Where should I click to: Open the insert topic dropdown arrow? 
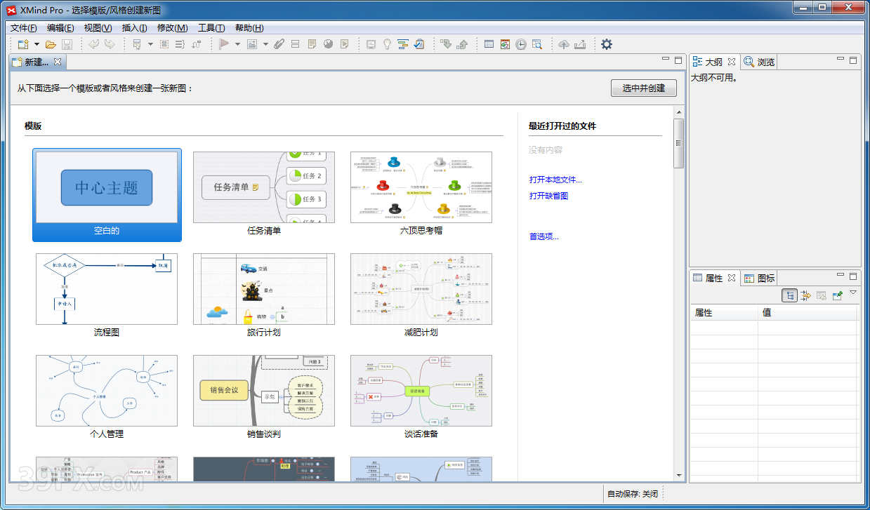click(150, 44)
